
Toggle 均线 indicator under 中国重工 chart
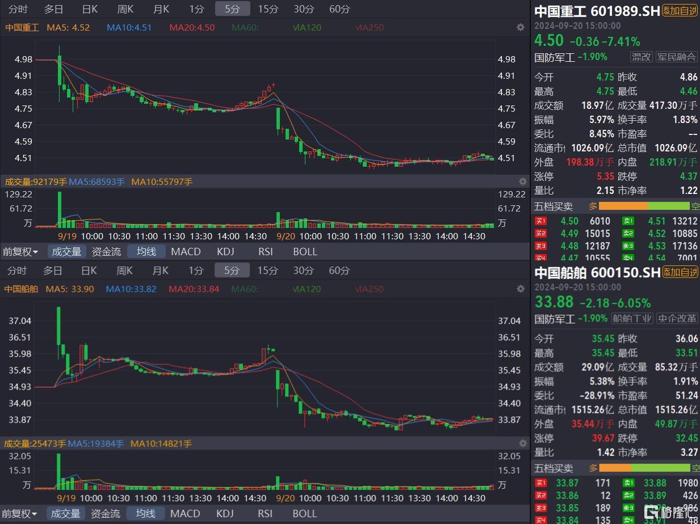pos(146,252)
